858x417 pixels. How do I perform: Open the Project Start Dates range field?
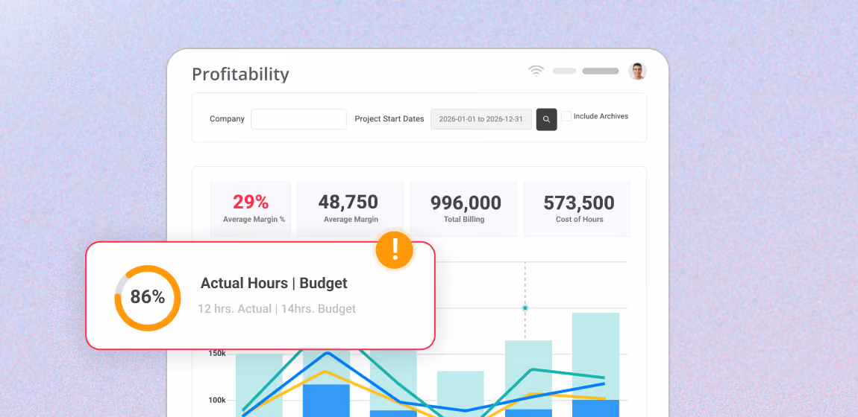481,119
